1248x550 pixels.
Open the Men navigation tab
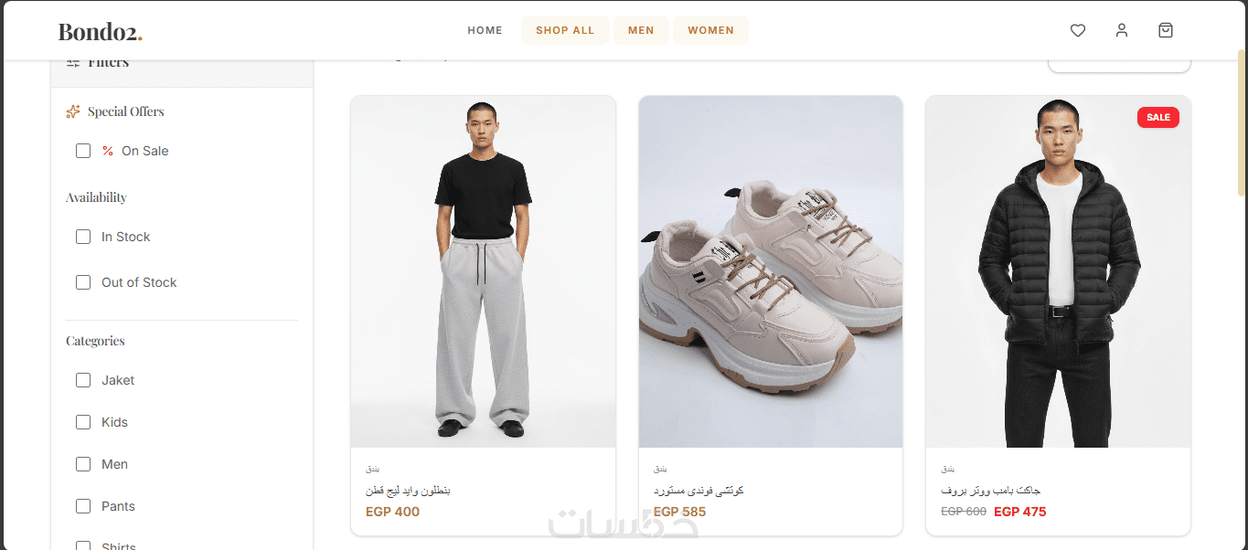click(641, 30)
